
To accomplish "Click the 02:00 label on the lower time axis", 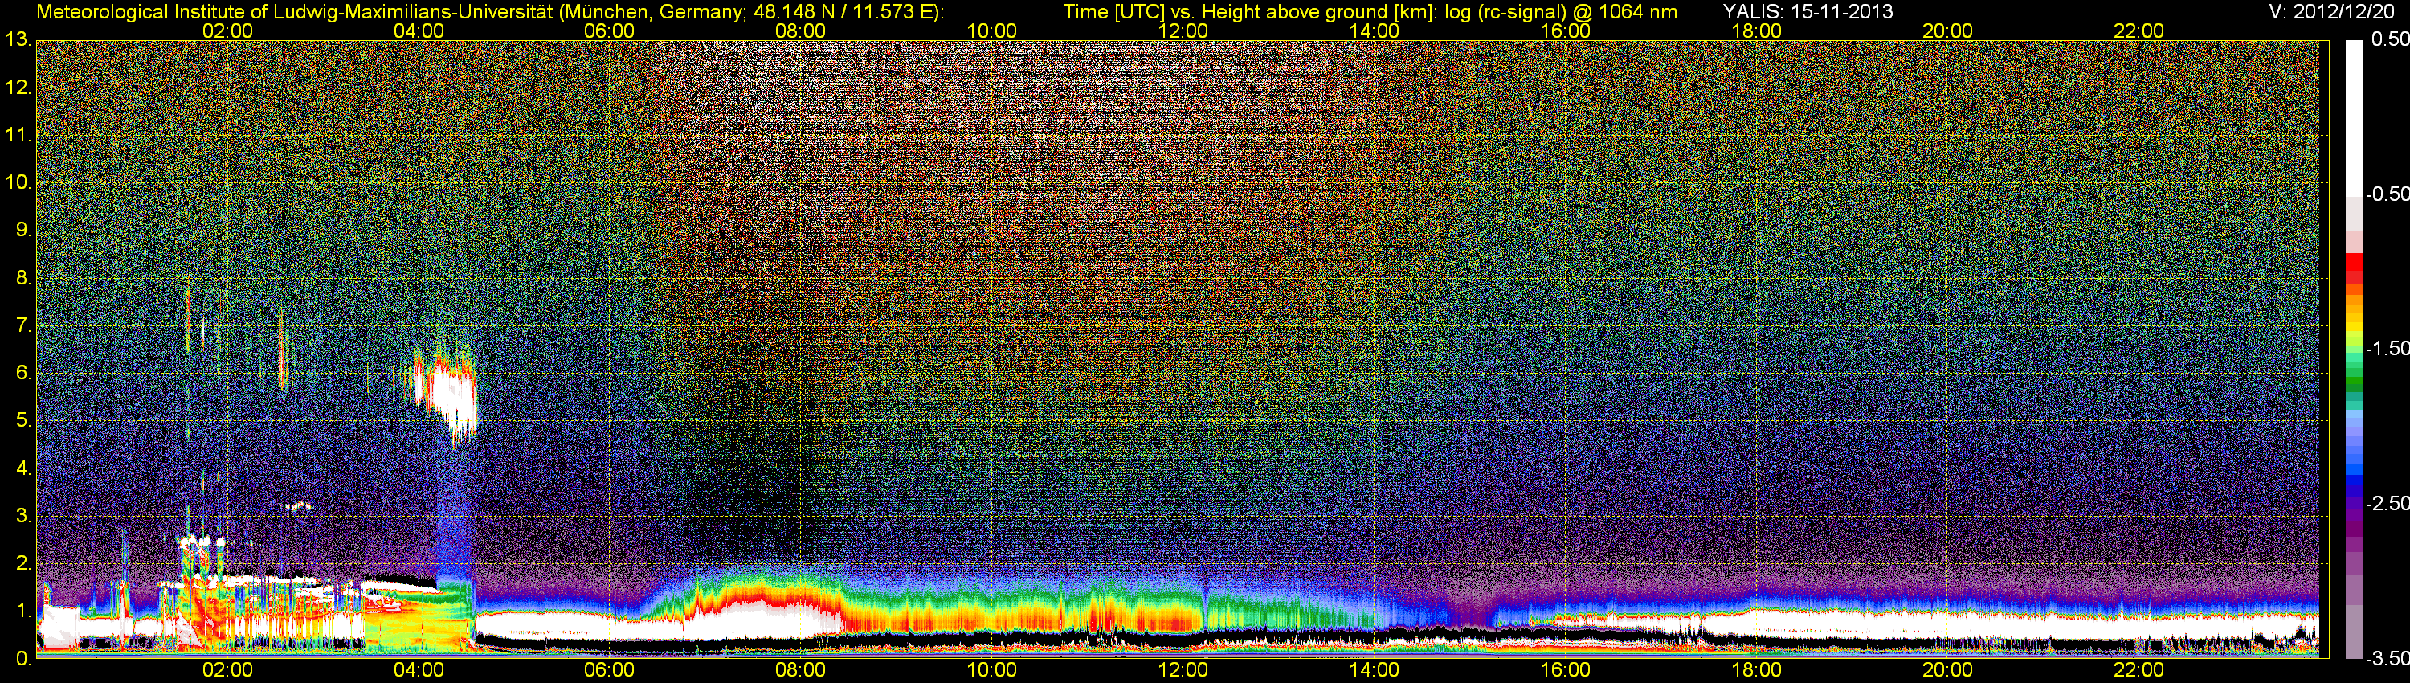I will [227, 670].
